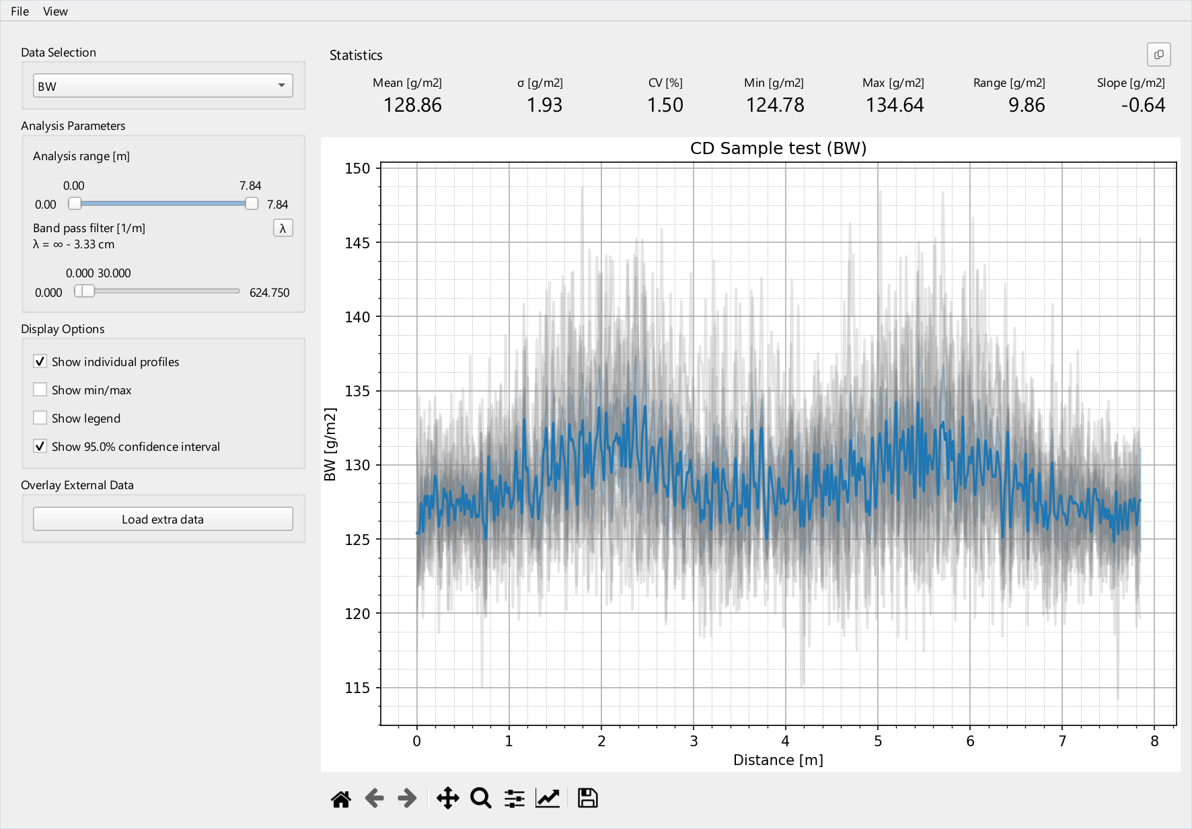Viewport: 1192px width, 829px height.
Task: Click the Load extra data button
Action: (x=163, y=519)
